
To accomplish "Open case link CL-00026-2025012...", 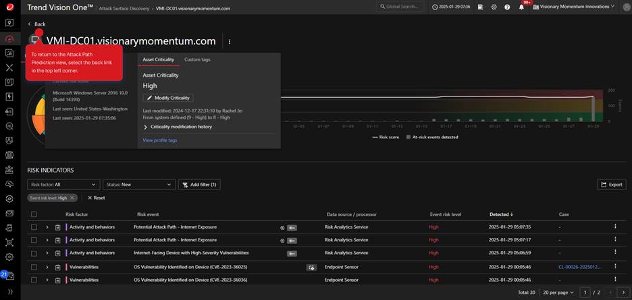I will 579,267.
